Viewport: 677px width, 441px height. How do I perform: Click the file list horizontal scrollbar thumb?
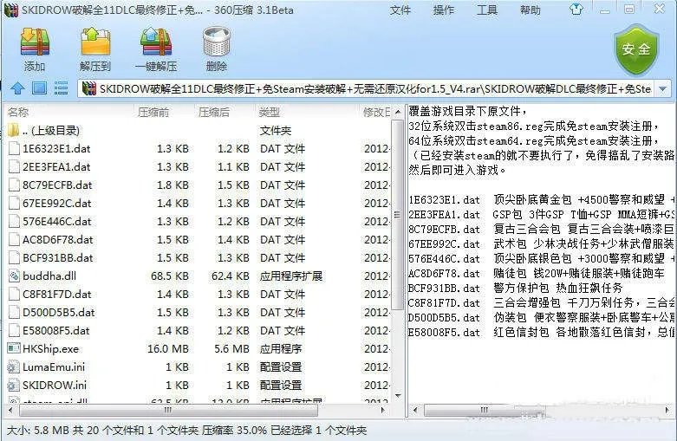pyautogui.click(x=168, y=410)
